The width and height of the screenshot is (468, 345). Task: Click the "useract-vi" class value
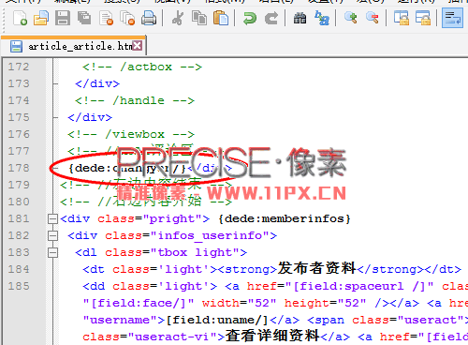[x=176, y=337]
